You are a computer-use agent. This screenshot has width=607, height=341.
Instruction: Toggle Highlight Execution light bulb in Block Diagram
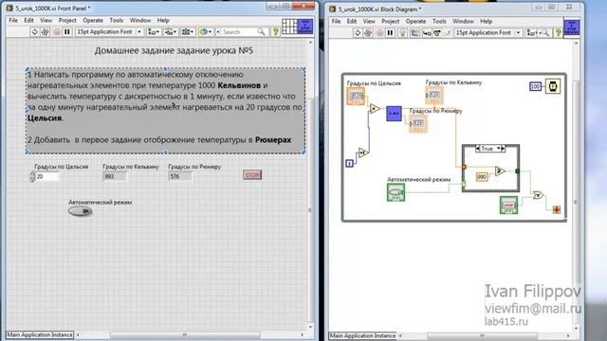[x=402, y=33]
